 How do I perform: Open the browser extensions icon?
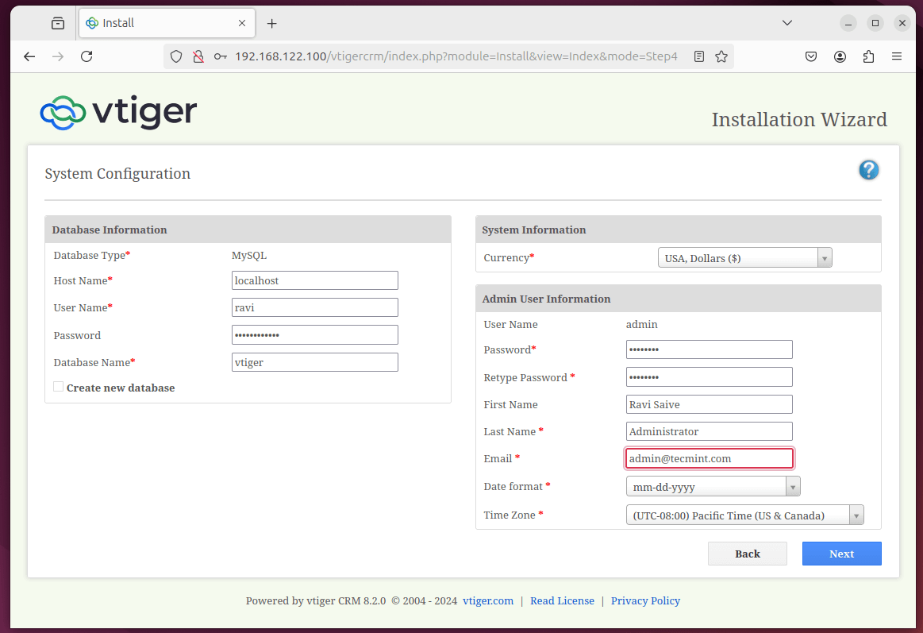click(x=868, y=56)
